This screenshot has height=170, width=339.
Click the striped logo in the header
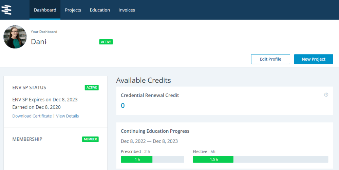tap(6, 10)
